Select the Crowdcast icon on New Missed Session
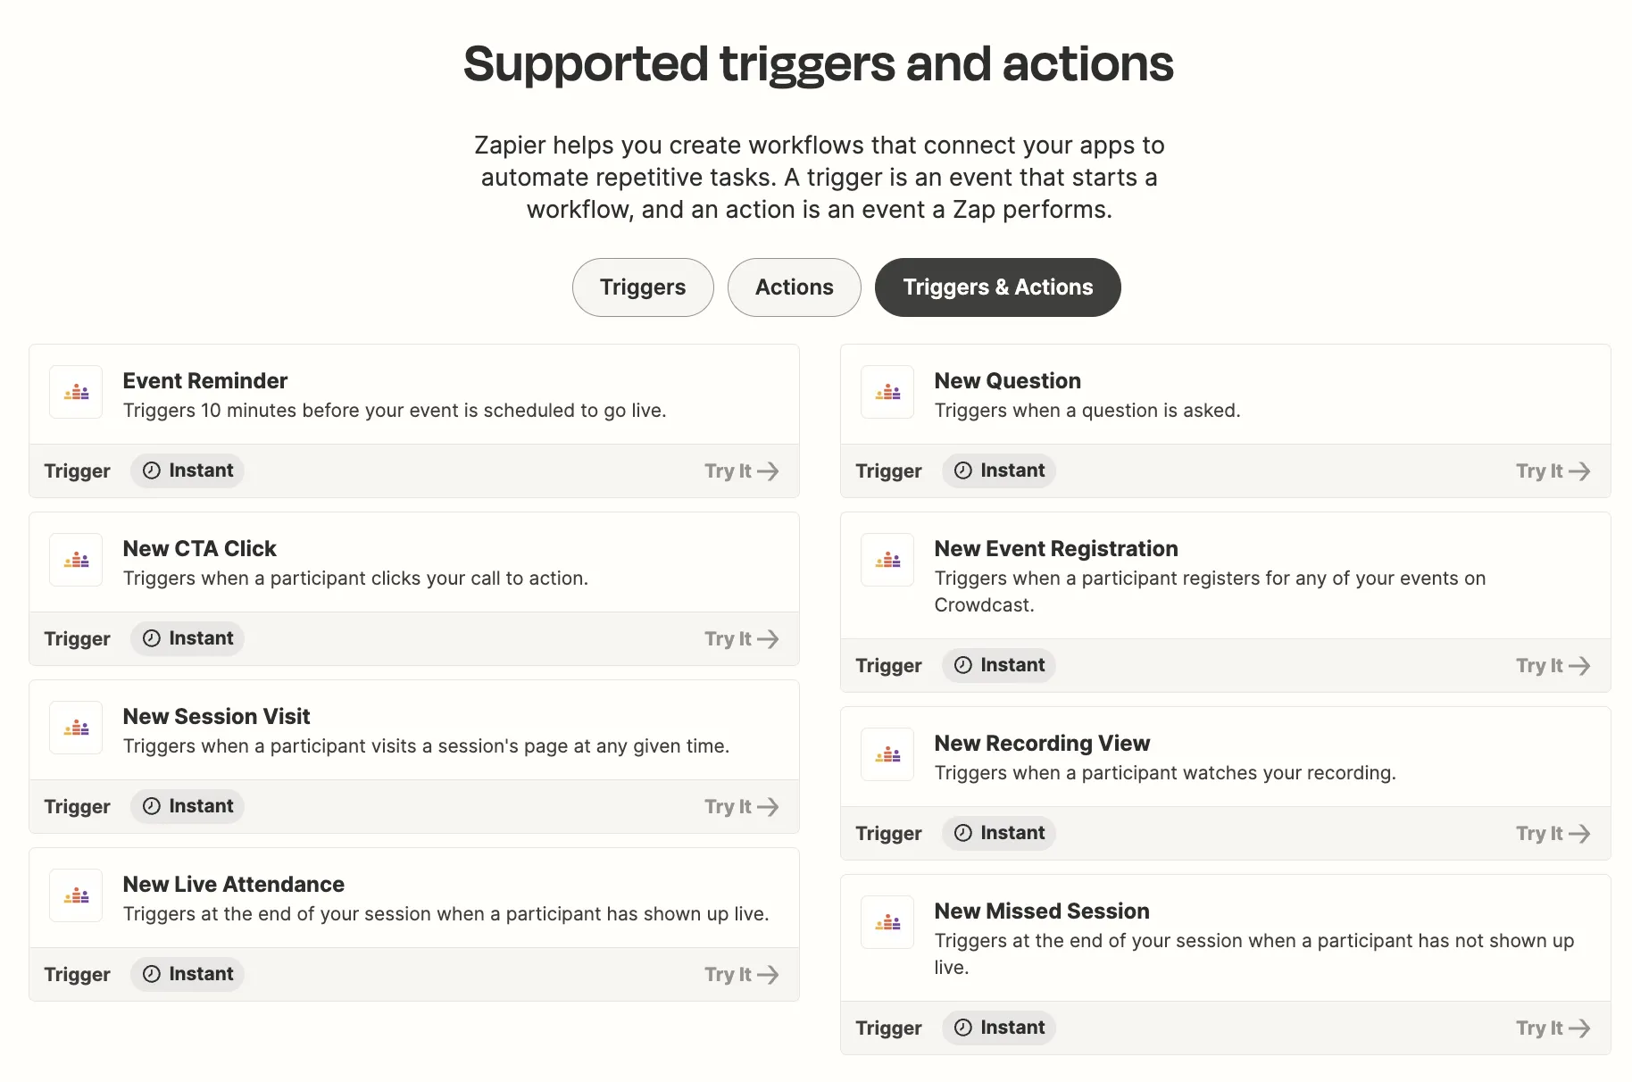 point(887,921)
